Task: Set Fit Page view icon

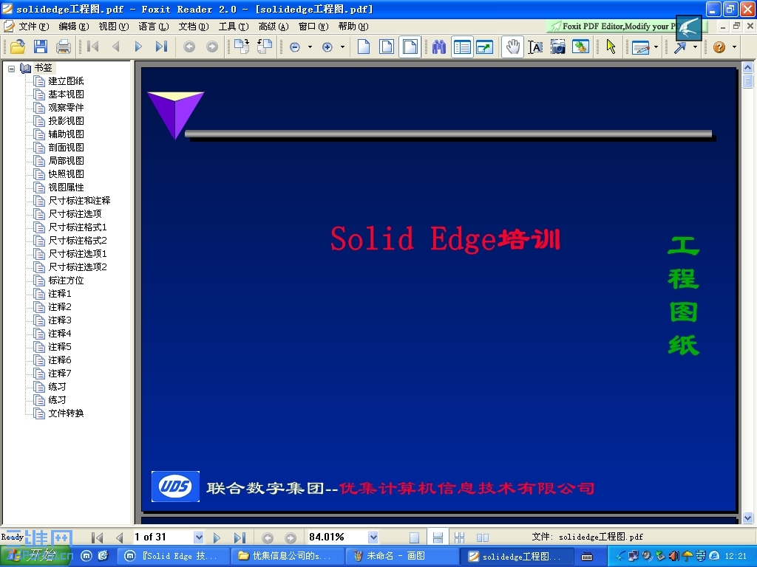Action: coord(387,47)
